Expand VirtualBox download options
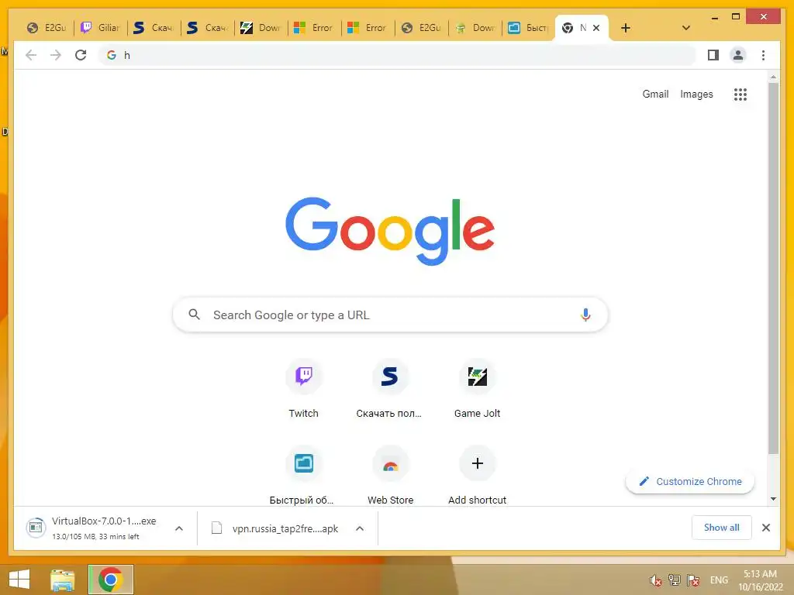The image size is (794, 595). [x=179, y=528]
